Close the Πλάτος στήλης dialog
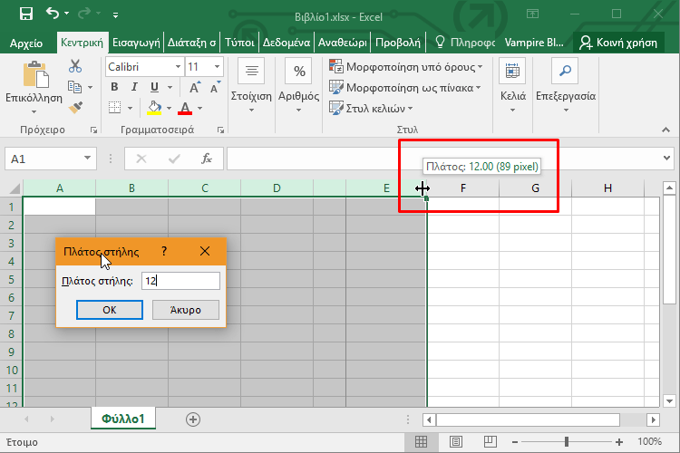Screen dimensions: 680x453 click(x=205, y=251)
